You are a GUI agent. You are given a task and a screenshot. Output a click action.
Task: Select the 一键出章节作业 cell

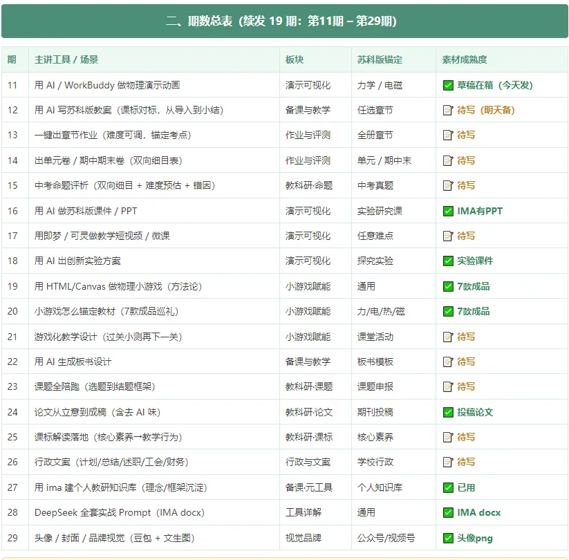154,136
